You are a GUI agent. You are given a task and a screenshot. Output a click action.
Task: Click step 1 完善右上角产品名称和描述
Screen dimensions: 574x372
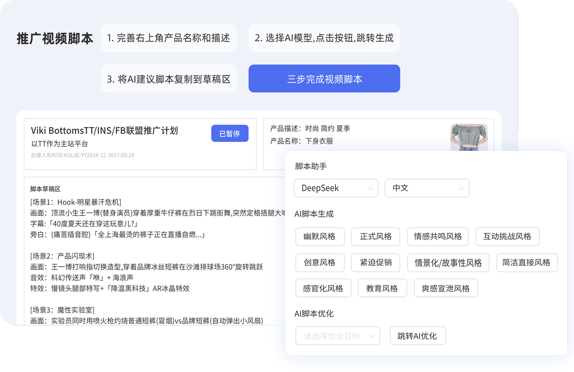click(x=168, y=38)
